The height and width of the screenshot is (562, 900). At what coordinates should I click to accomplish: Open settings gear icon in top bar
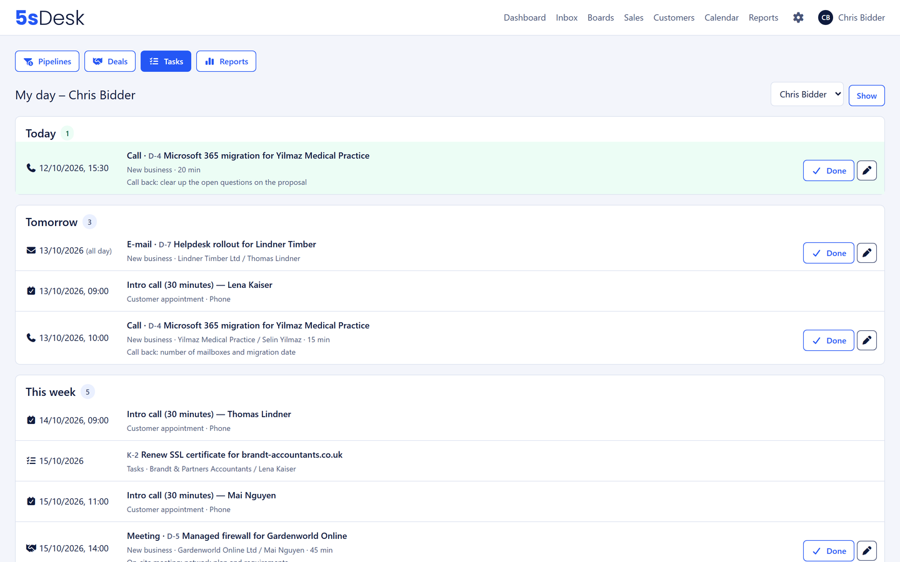(x=798, y=17)
